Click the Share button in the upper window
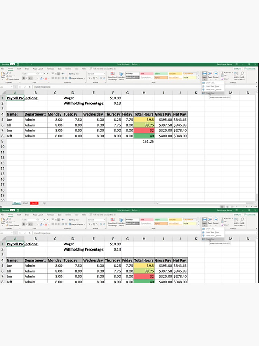This screenshot has width=259, height=346. 238,69
